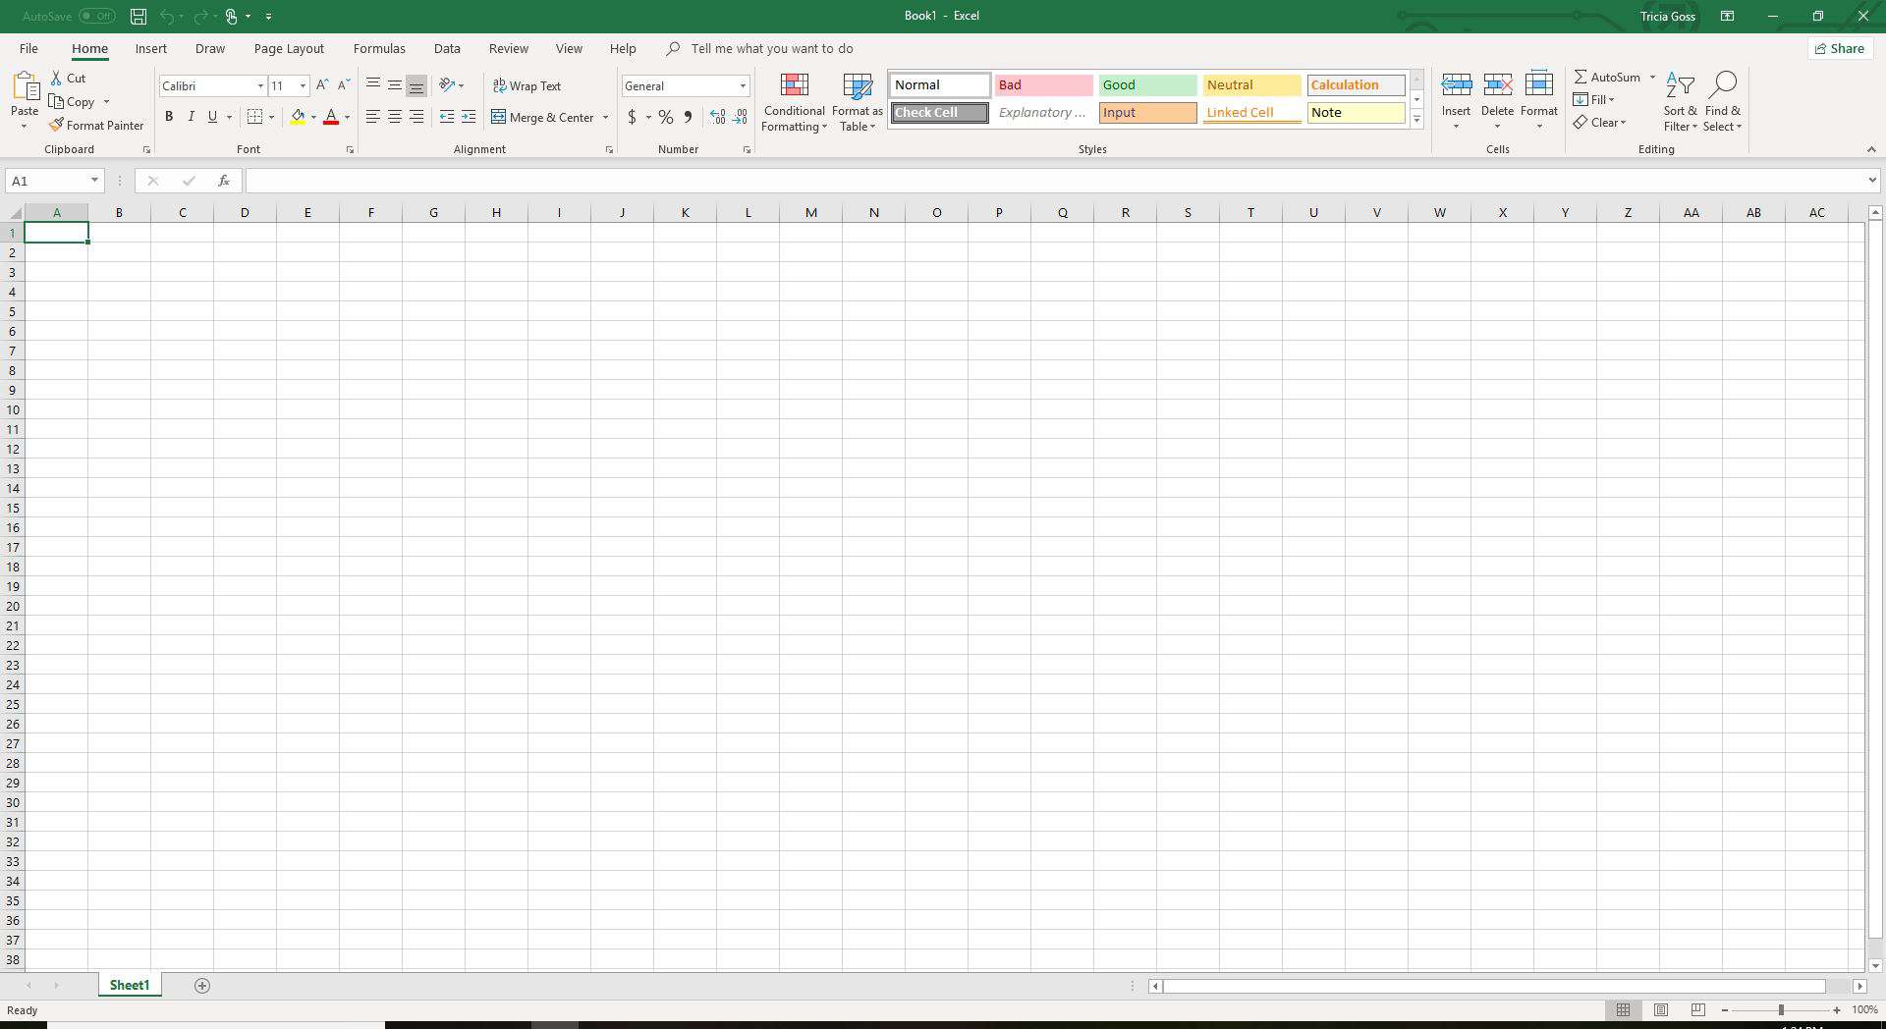Select the Sheet1 tab
The image size is (1886, 1029).
point(129,985)
